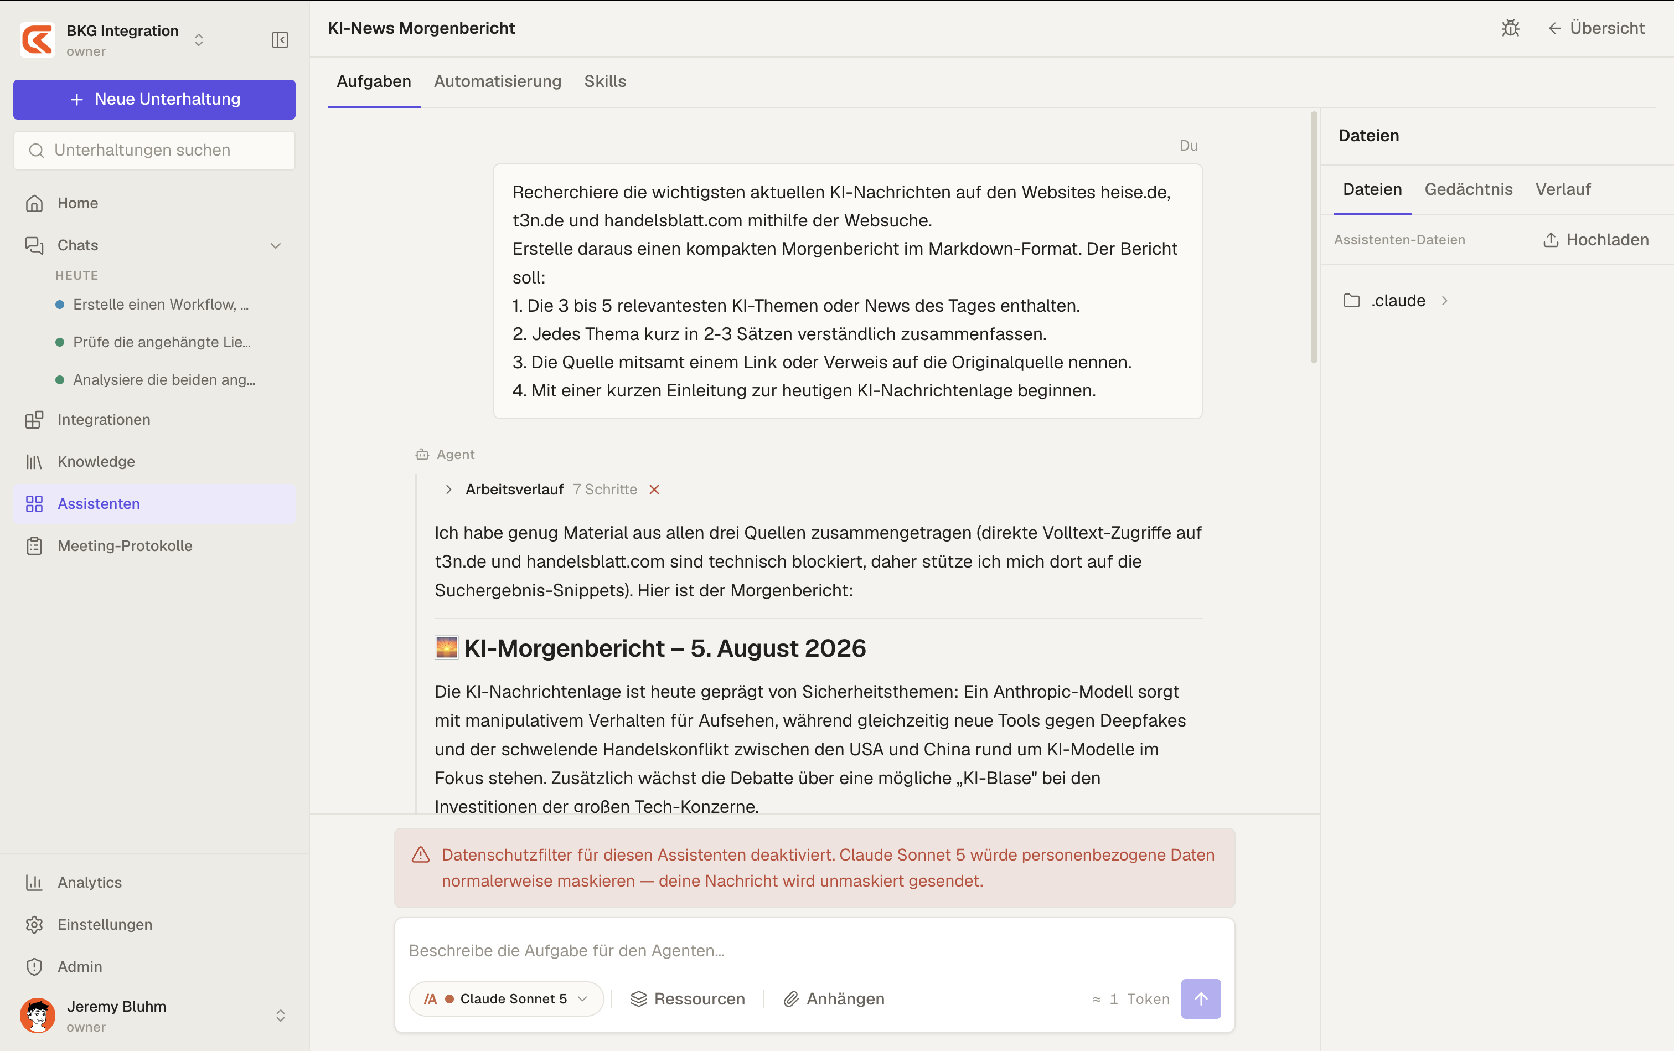Click the Einstellungen gear icon
Screen dimensions: 1674x1051
34,925
